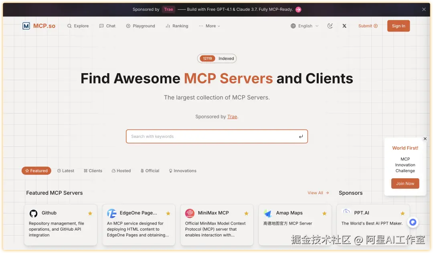Open the Chat page

click(107, 26)
